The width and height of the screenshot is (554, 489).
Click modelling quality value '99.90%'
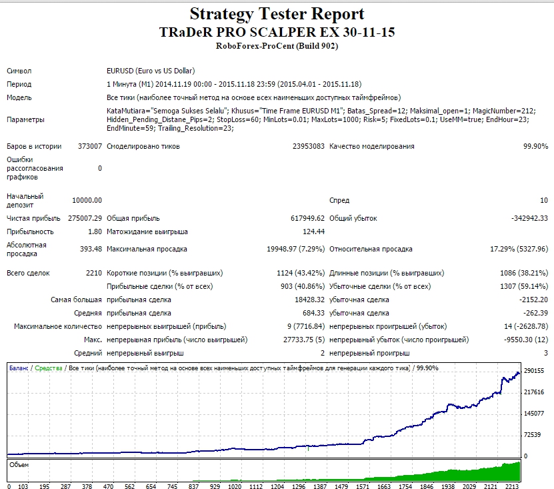tap(535, 146)
